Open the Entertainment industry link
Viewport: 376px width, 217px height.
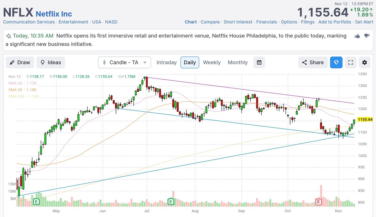[x=73, y=22]
